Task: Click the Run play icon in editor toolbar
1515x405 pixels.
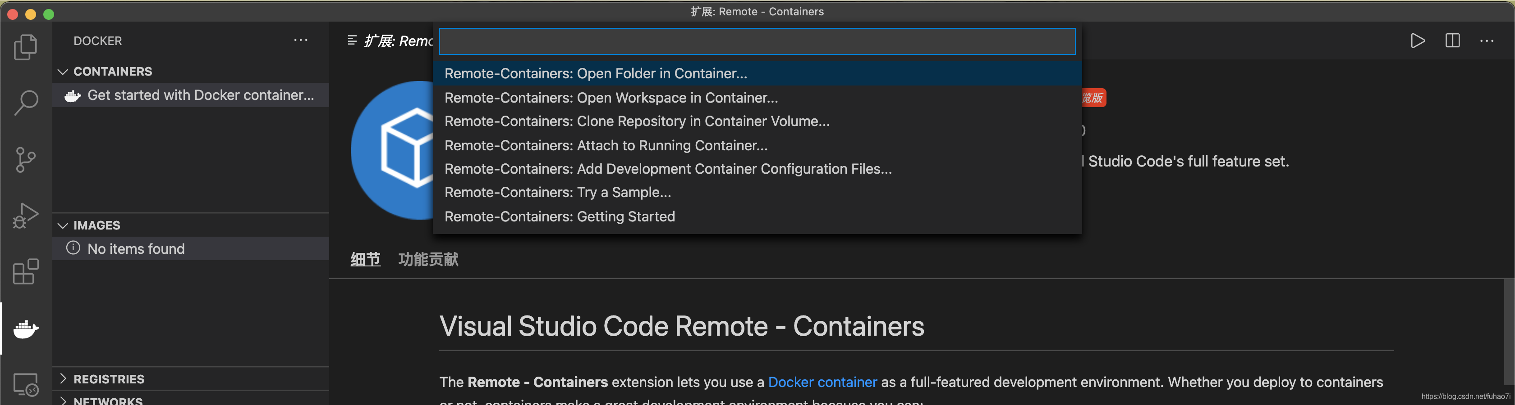Action: click(x=1417, y=40)
